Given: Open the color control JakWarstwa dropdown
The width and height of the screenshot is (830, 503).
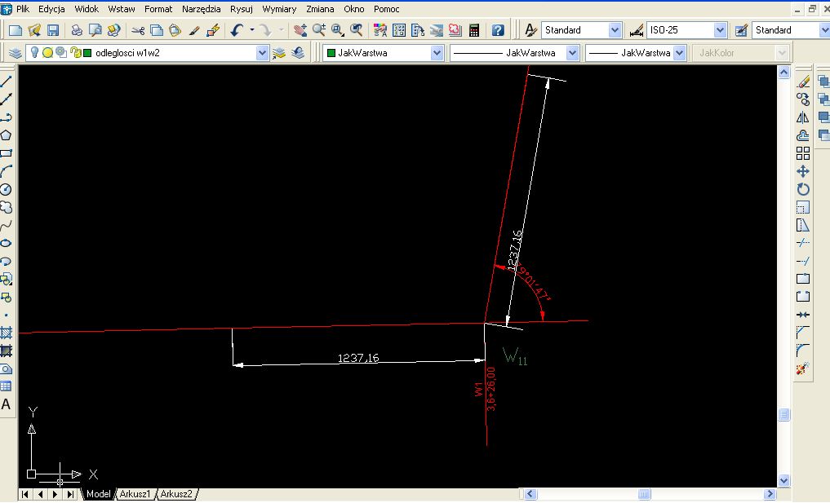Looking at the screenshot, I should (437, 53).
